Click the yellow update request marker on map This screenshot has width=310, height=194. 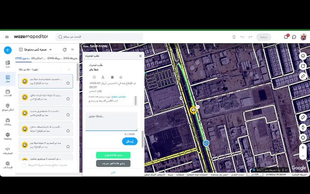click(x=193, y=110)
